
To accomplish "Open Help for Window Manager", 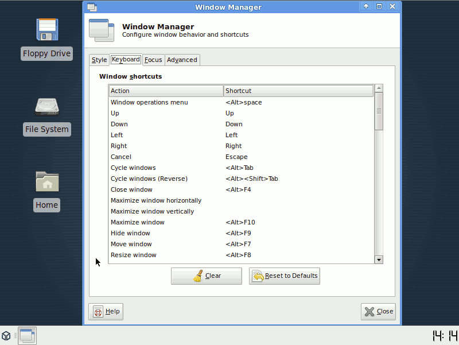I will (x=106, y=312).
